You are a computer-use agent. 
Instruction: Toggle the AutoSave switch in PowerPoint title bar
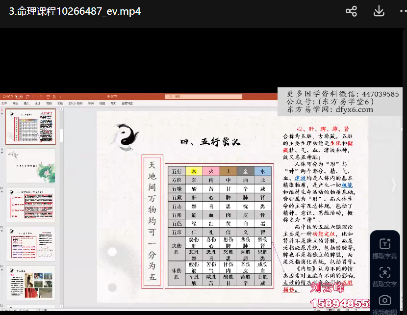[18, 97]
